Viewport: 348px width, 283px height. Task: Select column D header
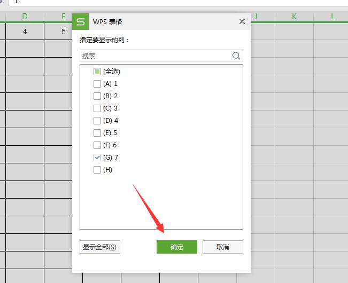[25, 17]
